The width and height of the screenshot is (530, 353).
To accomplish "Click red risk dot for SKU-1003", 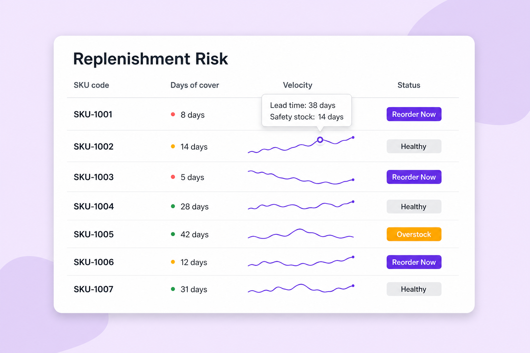I will tap(173, 177).
